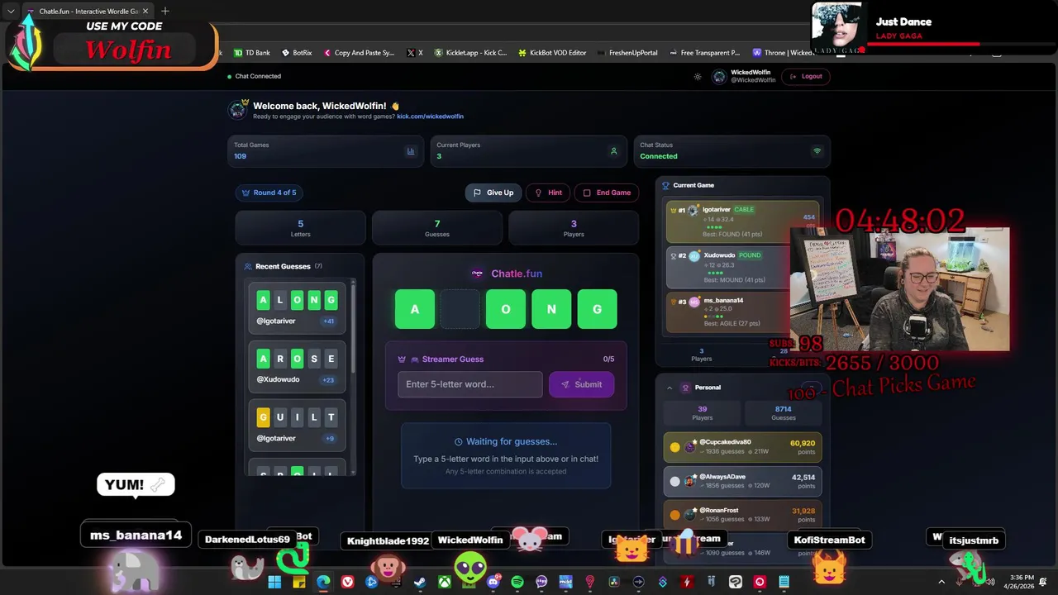
Task: Open the Xbox app from taskbar
Action: pos(444,582)
